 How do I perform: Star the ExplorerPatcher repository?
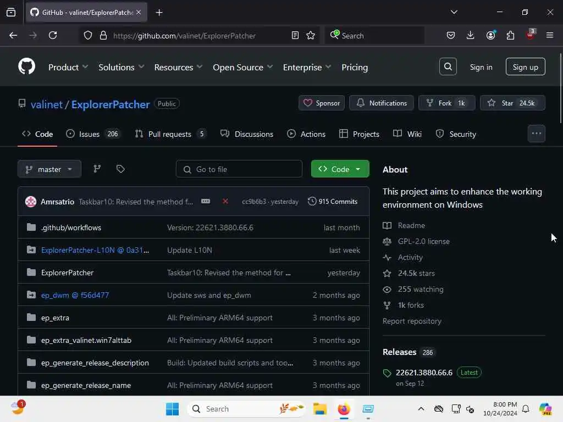point(512,103)
